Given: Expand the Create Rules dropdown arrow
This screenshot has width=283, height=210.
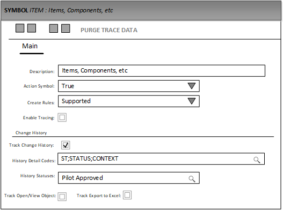Looking at the screenshot, I should point(192,101).
